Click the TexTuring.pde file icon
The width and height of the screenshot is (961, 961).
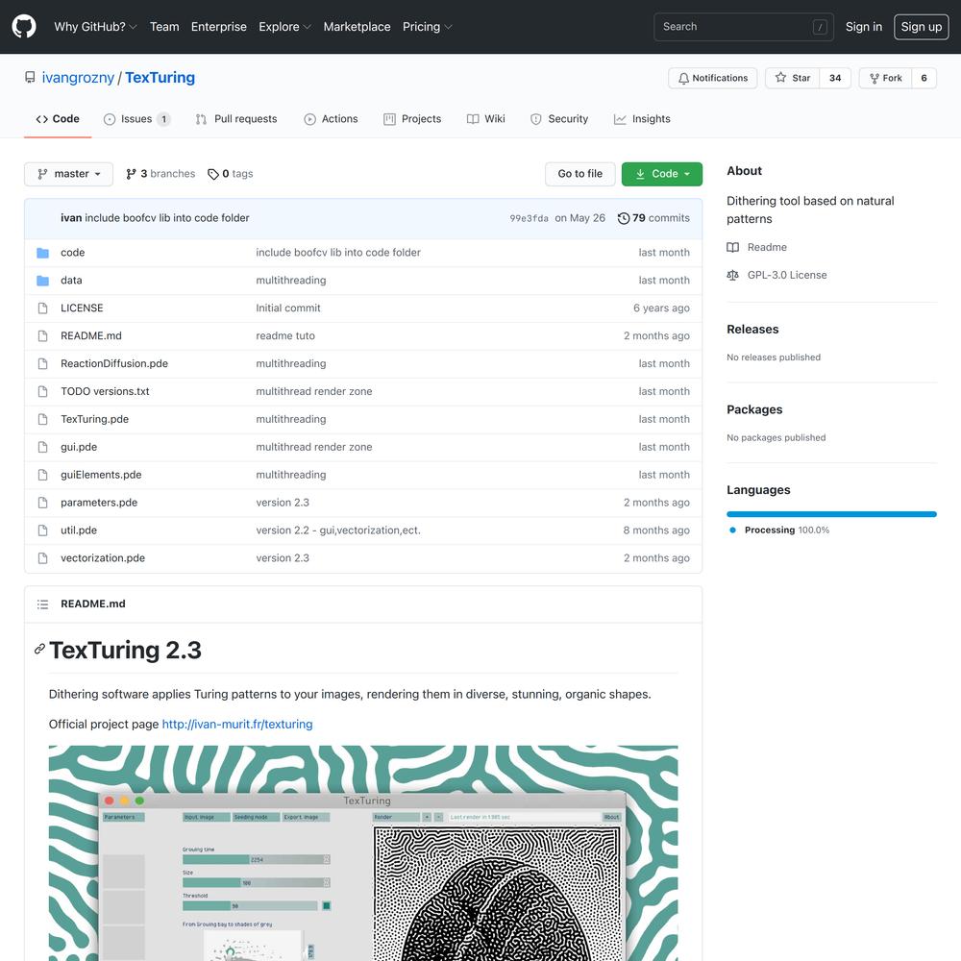42,419
